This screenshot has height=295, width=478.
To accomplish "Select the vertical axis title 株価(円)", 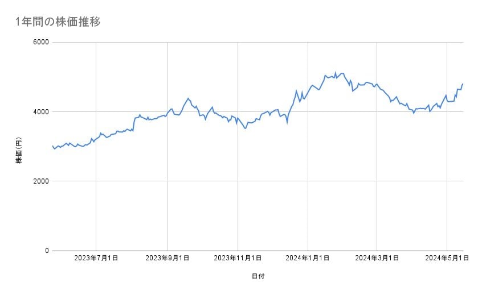I will (x=19, y=151).
